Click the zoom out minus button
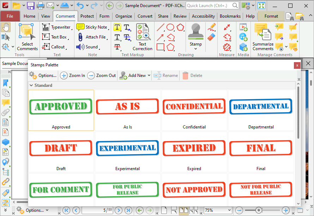Image resolution: width=314 pixels, height=216 pixels. tap(239, 210)
